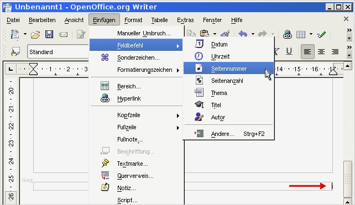
Task: Open the Extras menu
Action: pos(185,20)
